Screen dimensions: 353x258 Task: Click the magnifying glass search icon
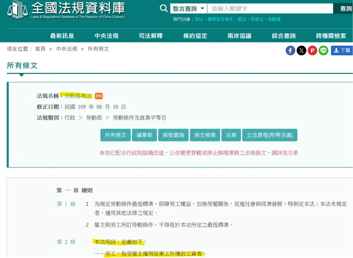164,9
